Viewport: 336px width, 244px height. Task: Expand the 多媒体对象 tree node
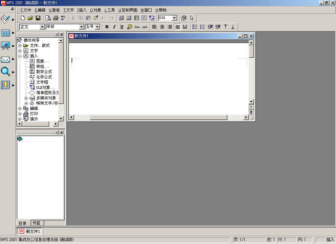(x=26, y=98)
